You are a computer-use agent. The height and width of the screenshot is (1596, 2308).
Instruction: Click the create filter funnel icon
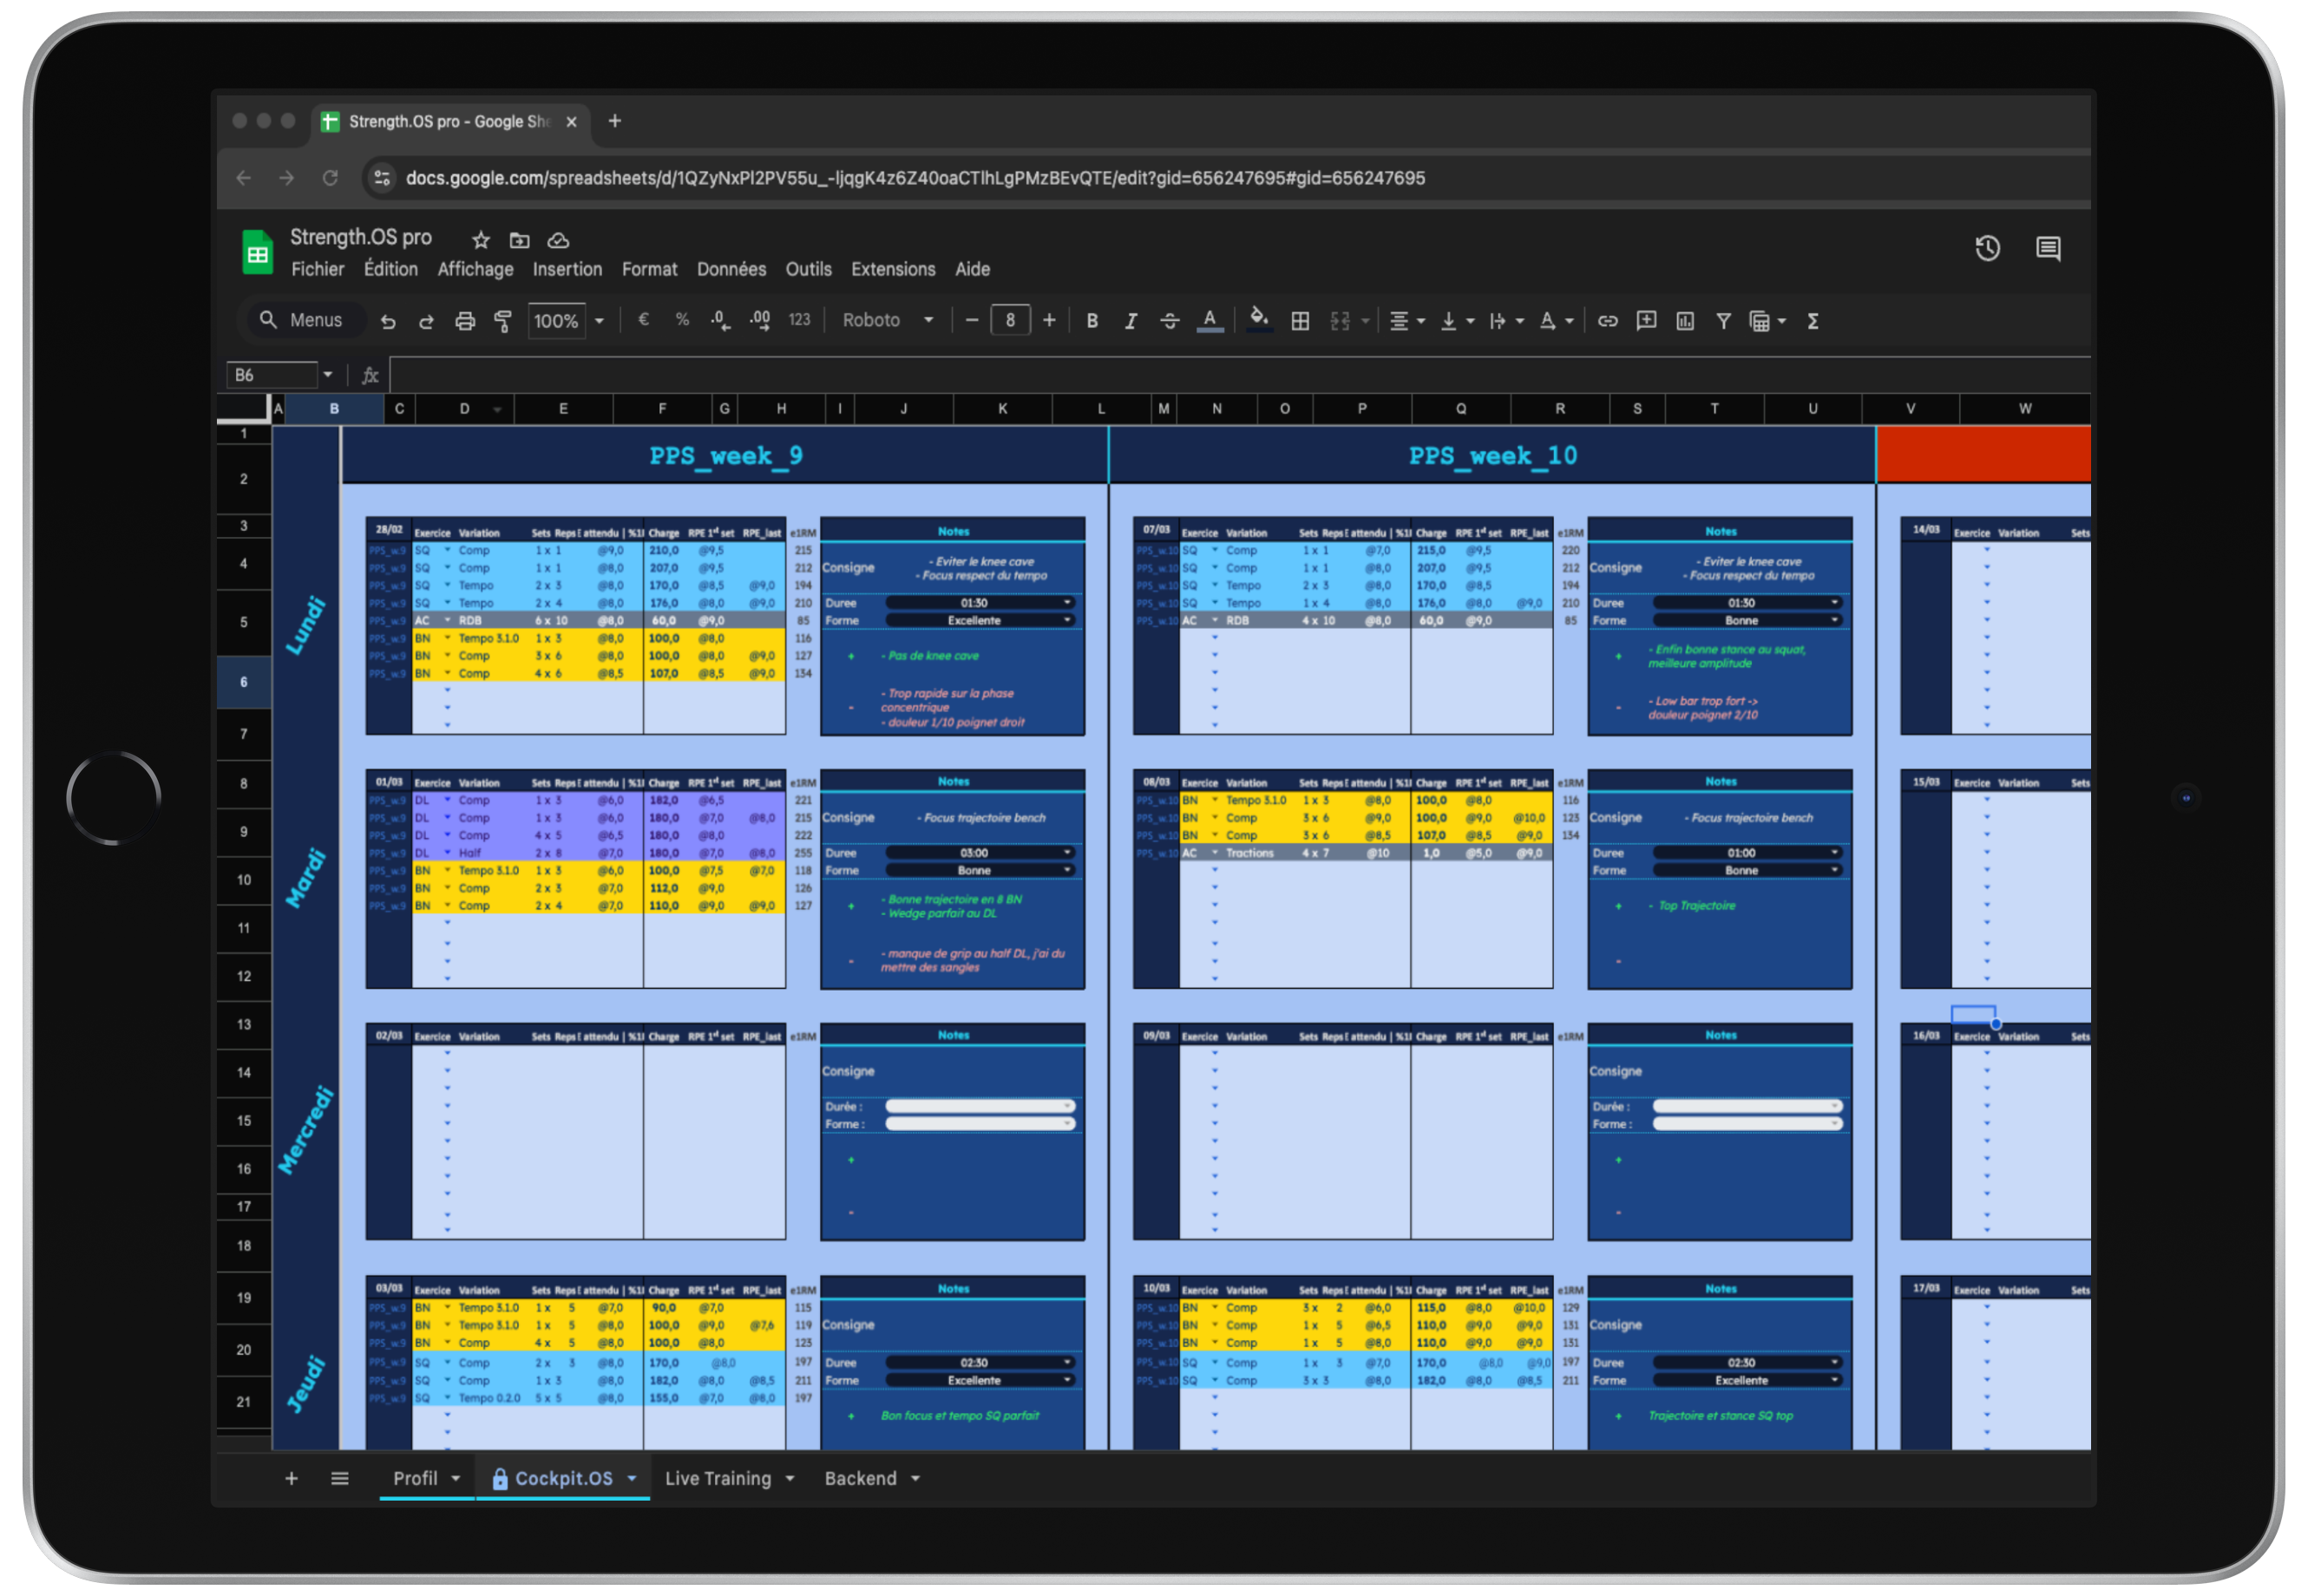point(1722,321)
